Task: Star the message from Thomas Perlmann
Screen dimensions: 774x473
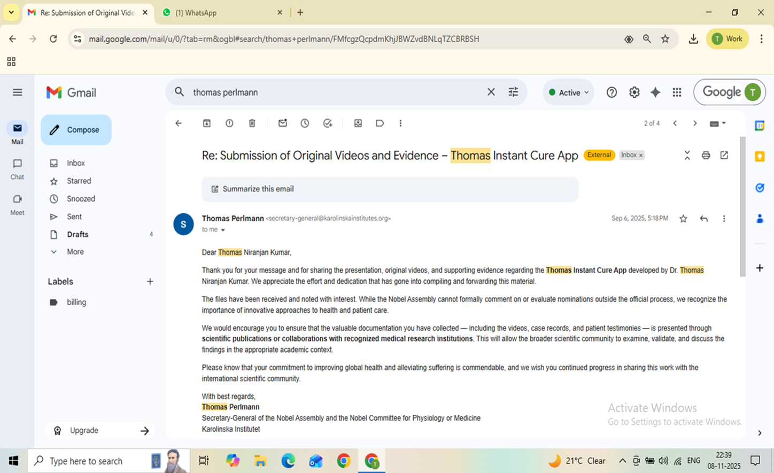Action: pyautogui.click(x=683, y=219)
